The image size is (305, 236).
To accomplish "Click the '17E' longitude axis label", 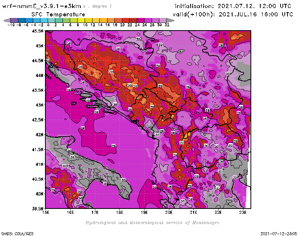I will tap(95, 212).
